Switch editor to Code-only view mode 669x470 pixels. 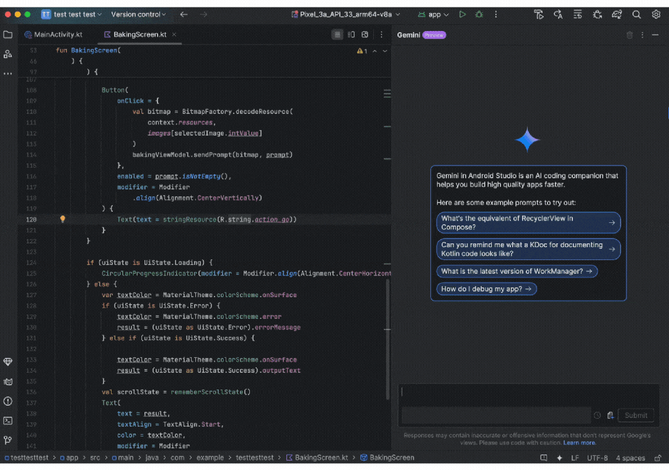pos(337,35)
